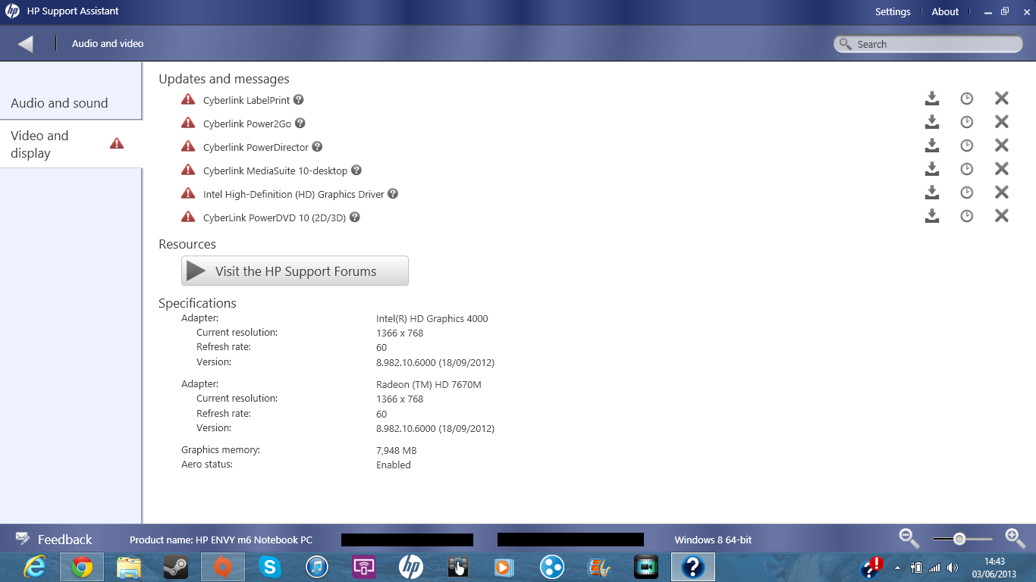Open help icon beside Cyberlink PowerDirector

click(317, 147)
